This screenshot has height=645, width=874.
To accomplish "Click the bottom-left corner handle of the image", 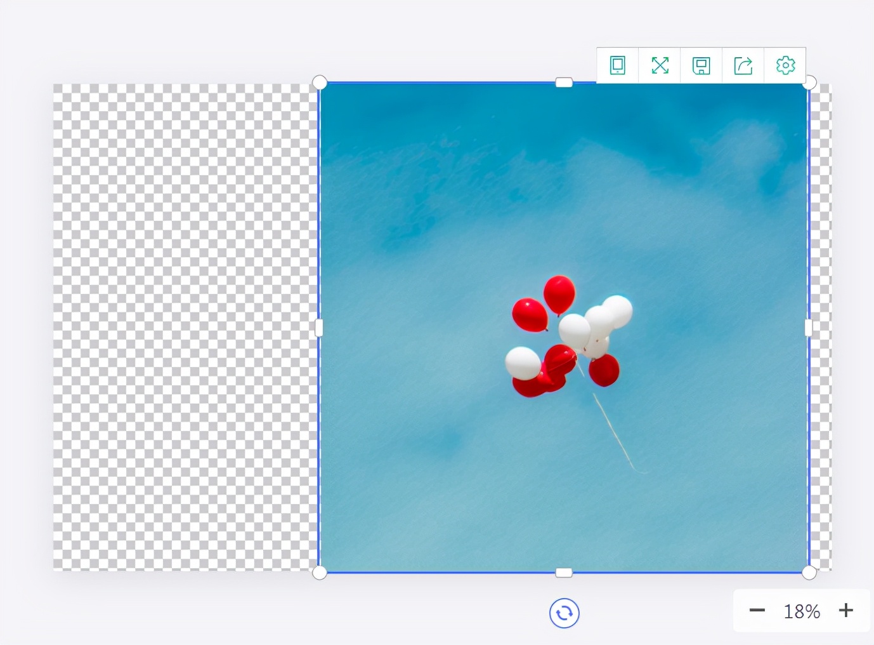I will (320, 573).
